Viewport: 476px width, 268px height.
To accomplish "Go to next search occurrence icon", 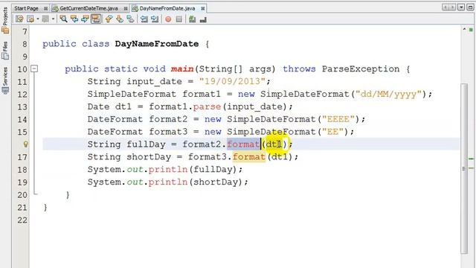I will pos(85,19).
